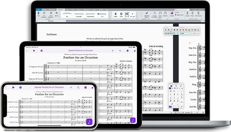
Task: Open the Key Signature tool
Action: [44, 15]
